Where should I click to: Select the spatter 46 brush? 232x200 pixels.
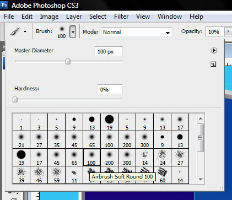(39, 175)
